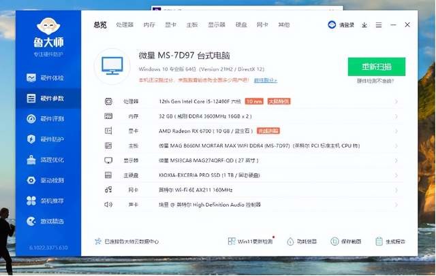Image resolution: width=436 pixels, height=276 pixels.
Task: Expand the Wi-Fi 6E AX211 row chevron
Action: point(396,190)
